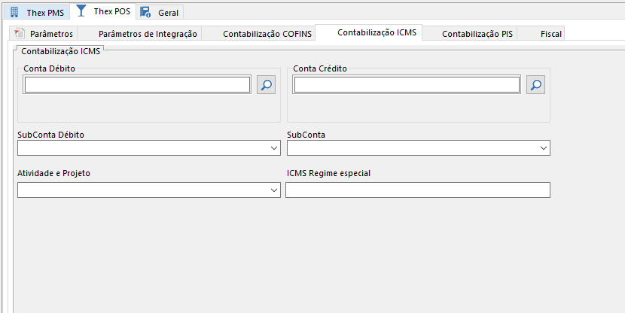Open the SubConta dropdown arrow
The width and height of the screenshot is (625, 313).
coord(544,149)
